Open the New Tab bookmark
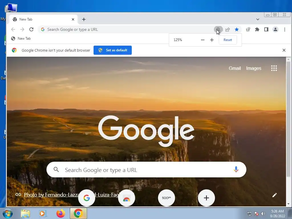This screenshot has width=292, height=219. (x=21, y=38)
